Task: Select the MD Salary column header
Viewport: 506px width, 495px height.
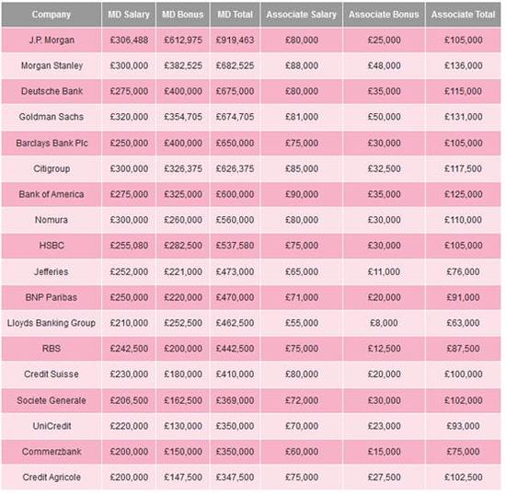Action: click(x=129, y=15)
